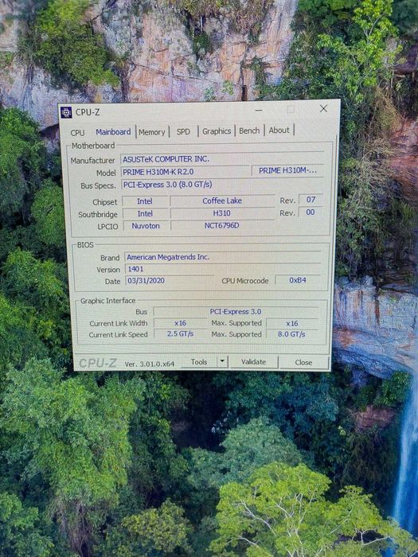Click the CPU-Z app icon in title bar
This screenshot has height=557, width=418.
66,112
